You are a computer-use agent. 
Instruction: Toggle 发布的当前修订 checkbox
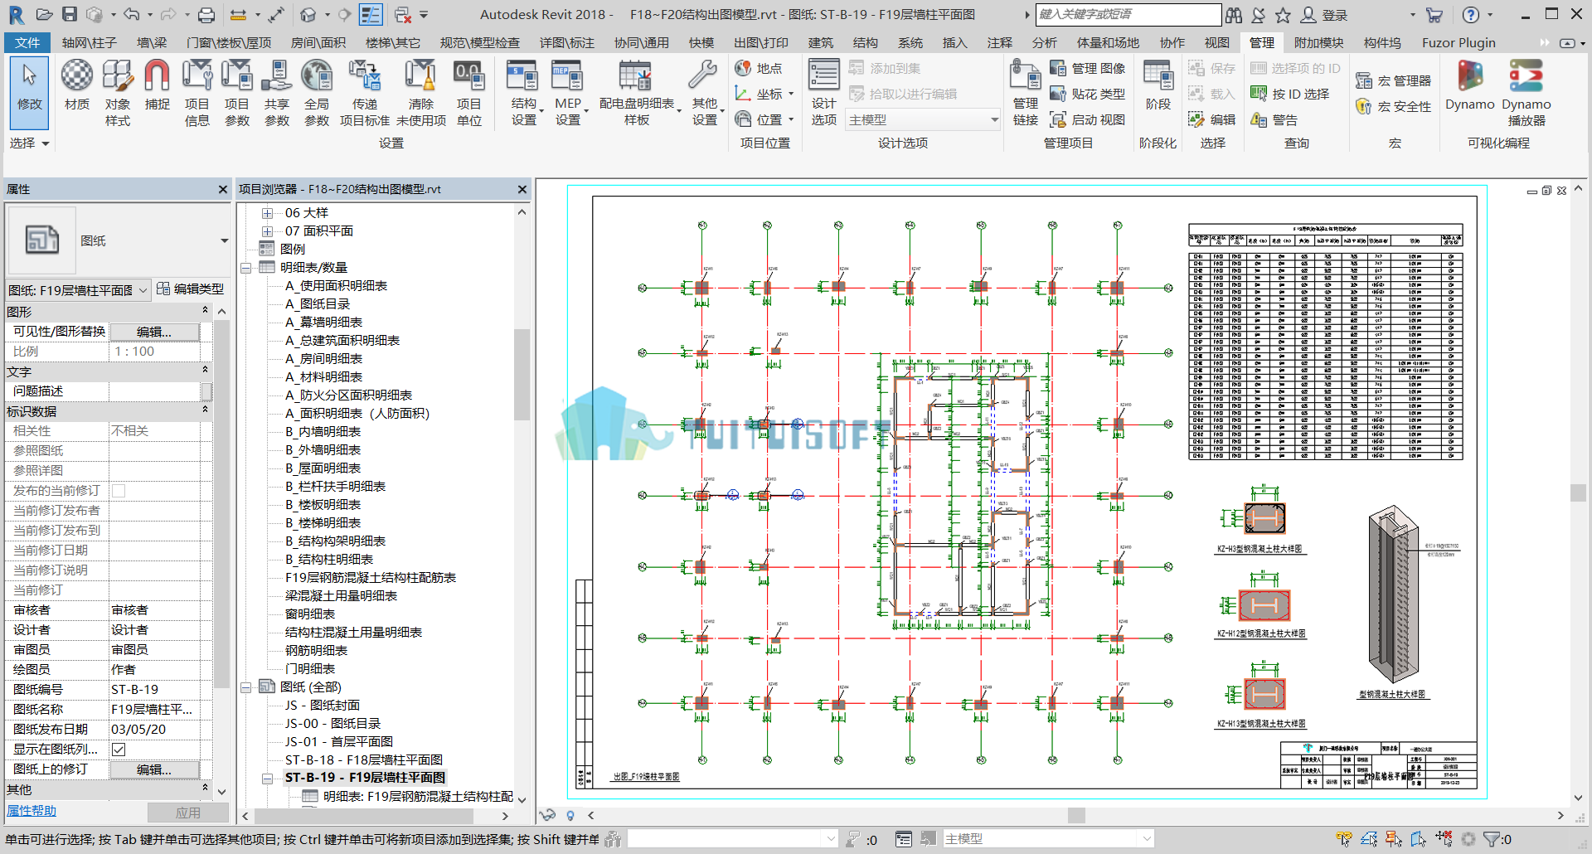click(119, 491)
